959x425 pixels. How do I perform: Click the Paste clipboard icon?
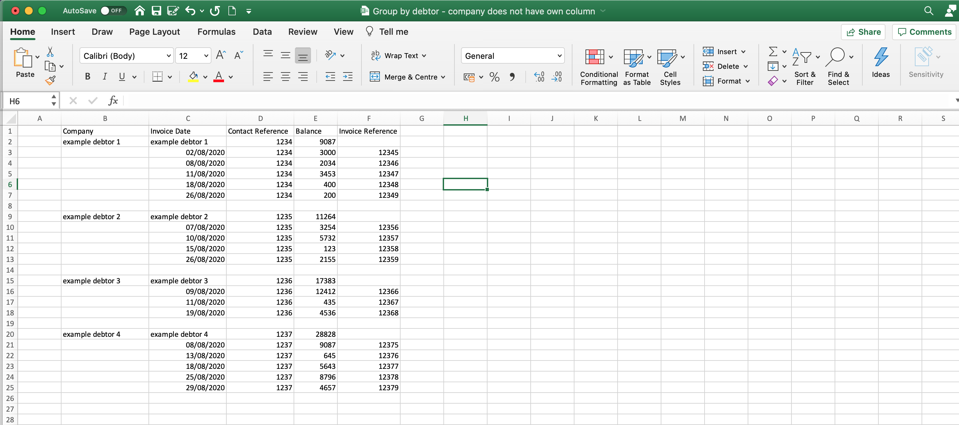22,58
